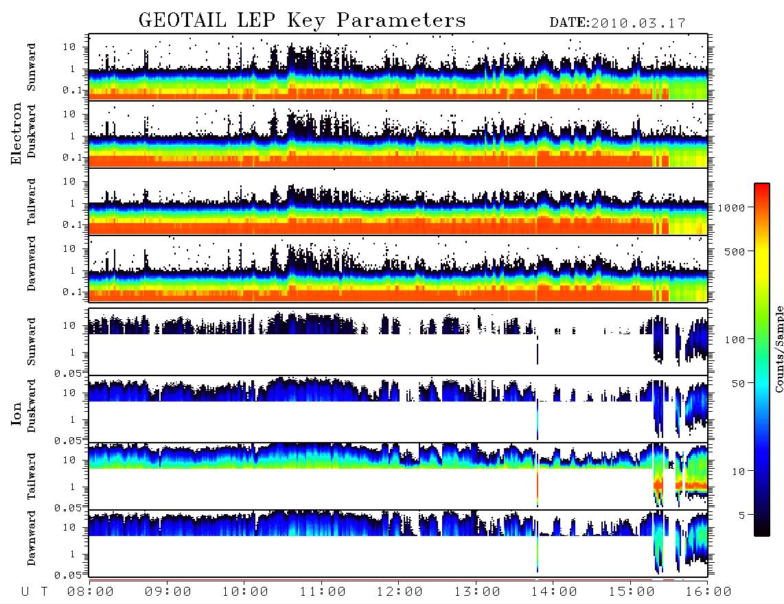The width and height of the screenshot is (784, 604).
Task: Select the Electron "Dawnward" axis label
Action: click(x=32, y=264)
